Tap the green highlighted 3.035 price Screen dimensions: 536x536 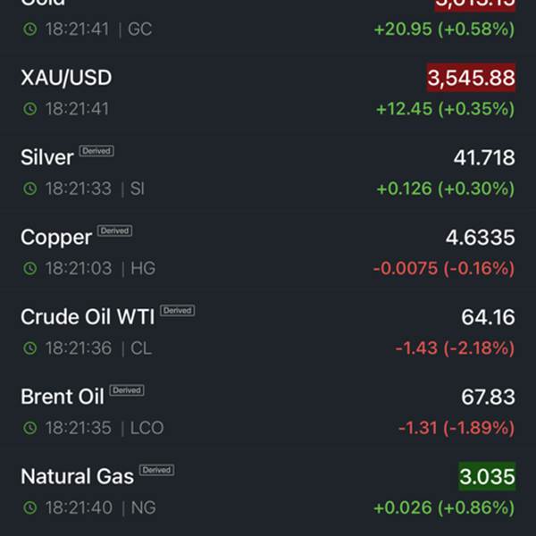[x=487, y=476]
